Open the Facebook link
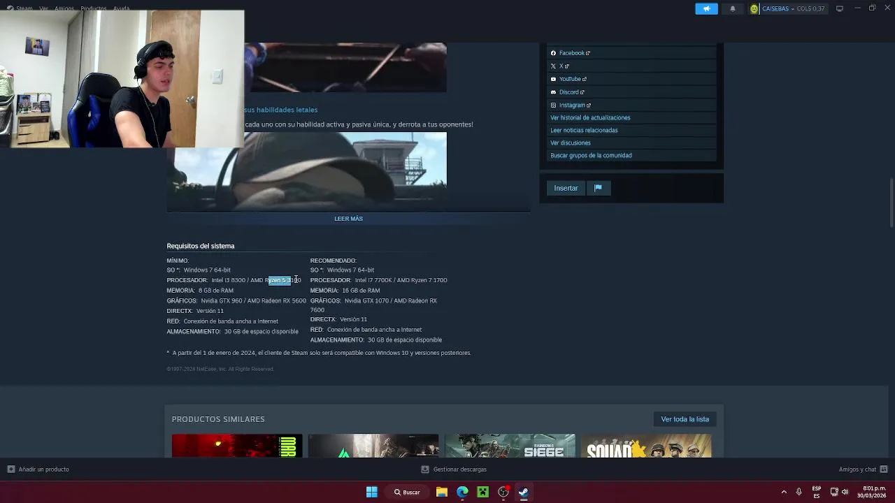895x503 pixels. click(574, 53)
